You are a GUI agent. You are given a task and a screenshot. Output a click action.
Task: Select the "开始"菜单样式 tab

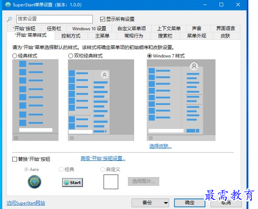click(31, 35)
